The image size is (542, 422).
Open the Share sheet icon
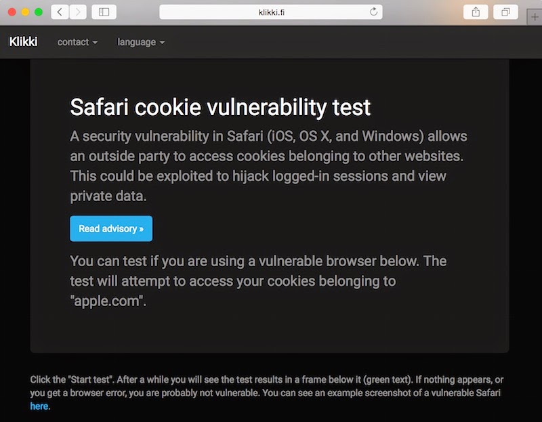(476, 12)
